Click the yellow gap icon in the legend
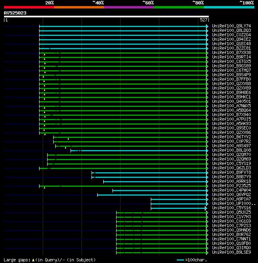 tap(33, 260)
